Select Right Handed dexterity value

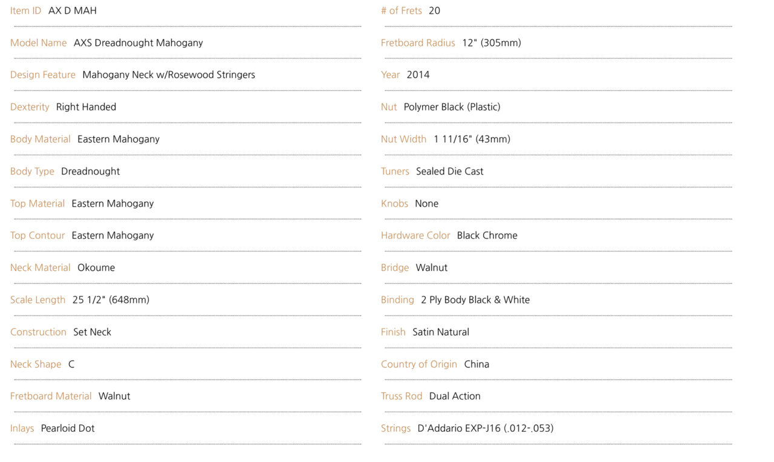tap(86, 107)
